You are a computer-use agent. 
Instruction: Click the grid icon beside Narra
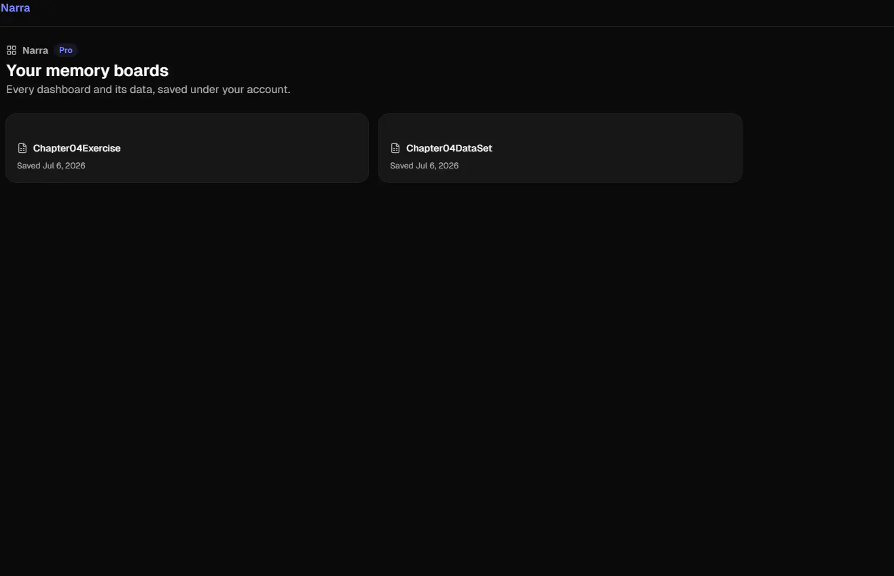point(11,50)
